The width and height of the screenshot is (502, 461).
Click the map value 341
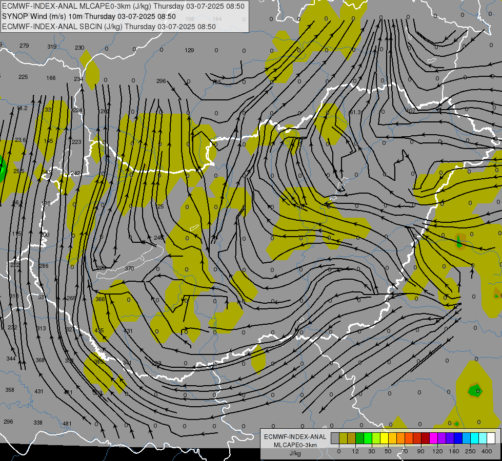pyautogui.click(x=127, y=363)
